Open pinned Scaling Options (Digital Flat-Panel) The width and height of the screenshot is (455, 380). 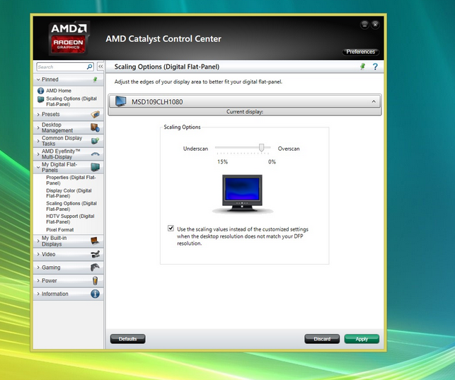point(71,101)
